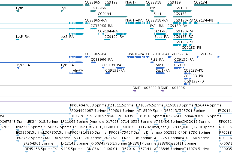This screenshot has width=232, height=153.
Task: Open the mwh-PA protein label
Action: [76, 71]
